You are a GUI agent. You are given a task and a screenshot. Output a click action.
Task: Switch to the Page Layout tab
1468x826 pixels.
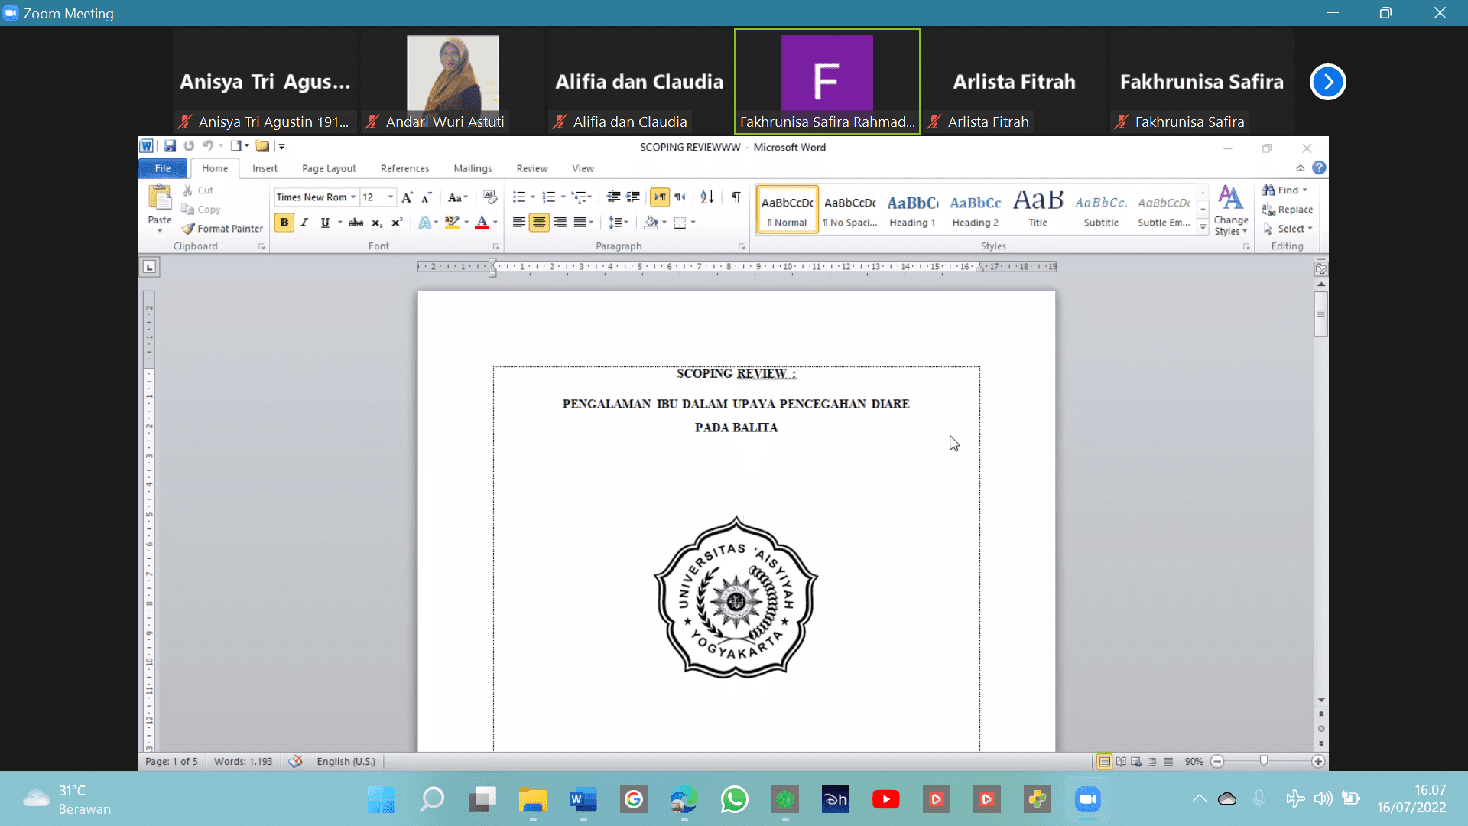329,168
